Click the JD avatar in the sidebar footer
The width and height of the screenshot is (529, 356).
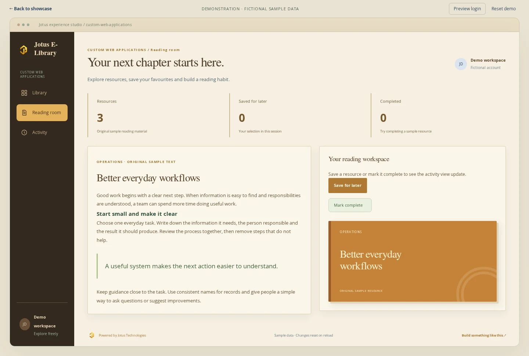pos(25,324)
